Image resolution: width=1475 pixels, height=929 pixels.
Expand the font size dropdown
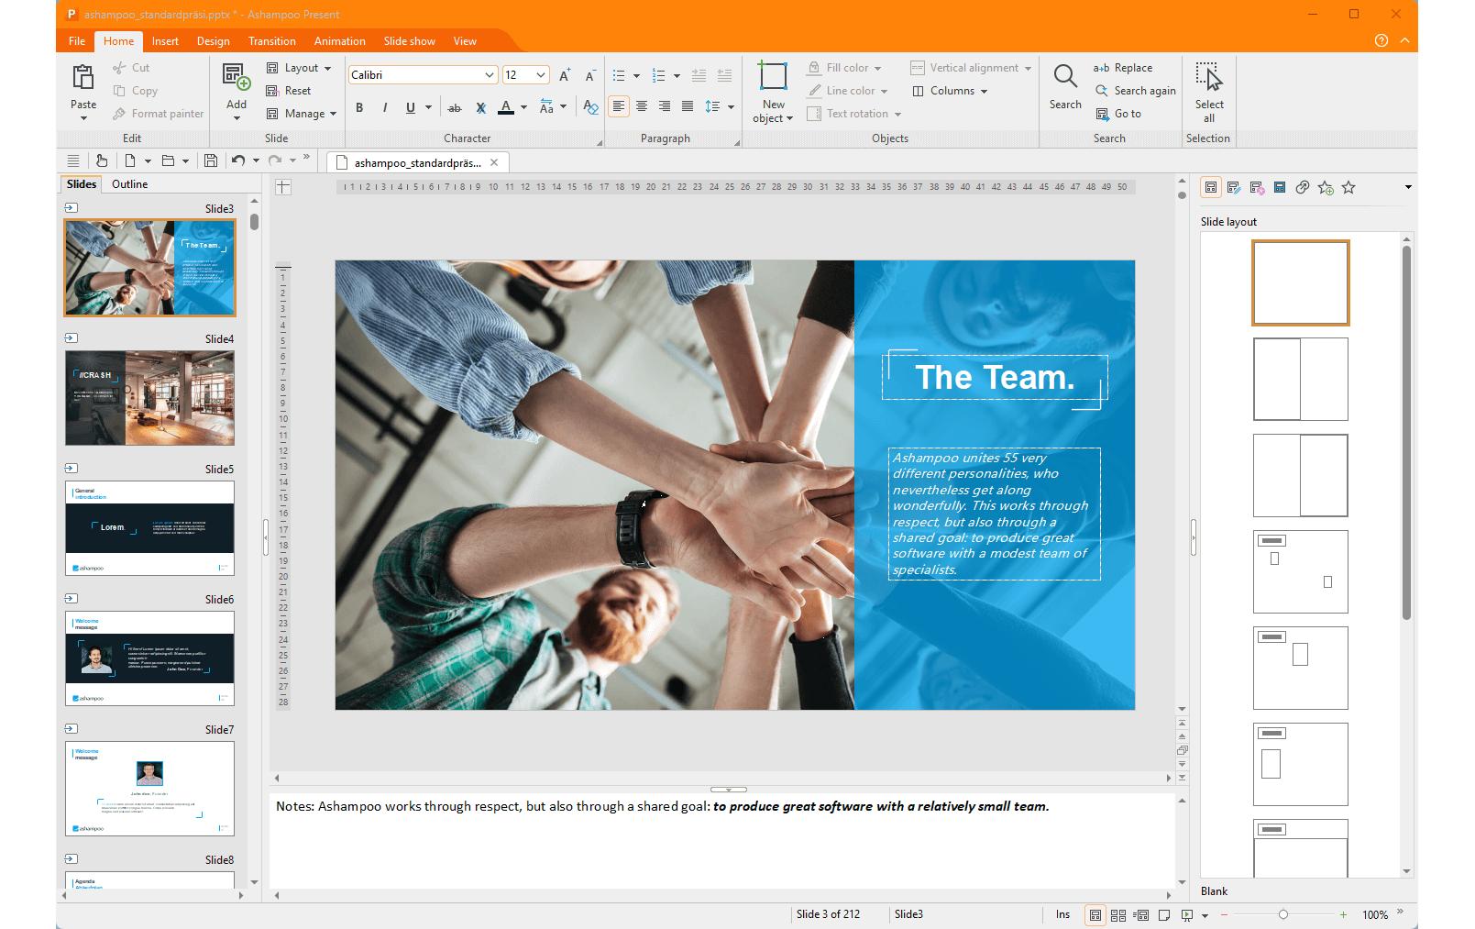click(x=541, y=75)
